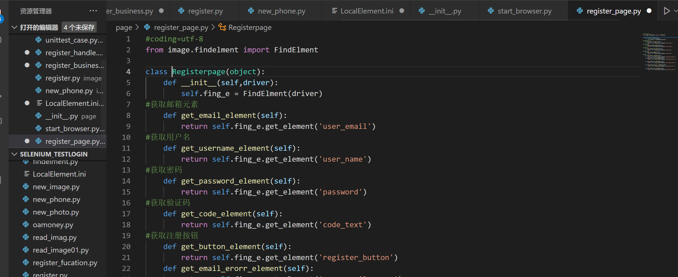The image size is (678, 277).
Task: Click unsaved dot beside LocalElement.ini open editor
Action: [27, 103]
